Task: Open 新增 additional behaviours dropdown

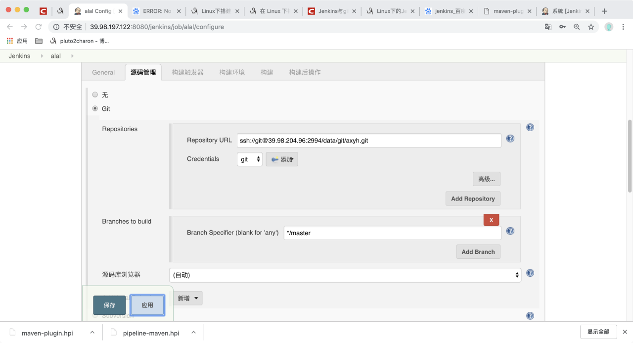Action: point(188,298)
